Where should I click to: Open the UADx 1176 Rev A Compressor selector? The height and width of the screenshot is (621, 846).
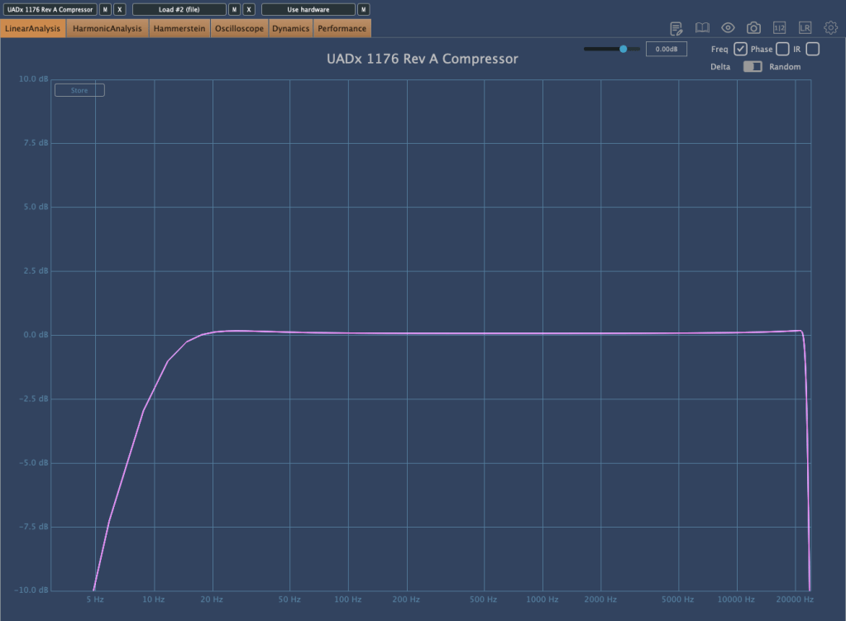tap(50, 9)
